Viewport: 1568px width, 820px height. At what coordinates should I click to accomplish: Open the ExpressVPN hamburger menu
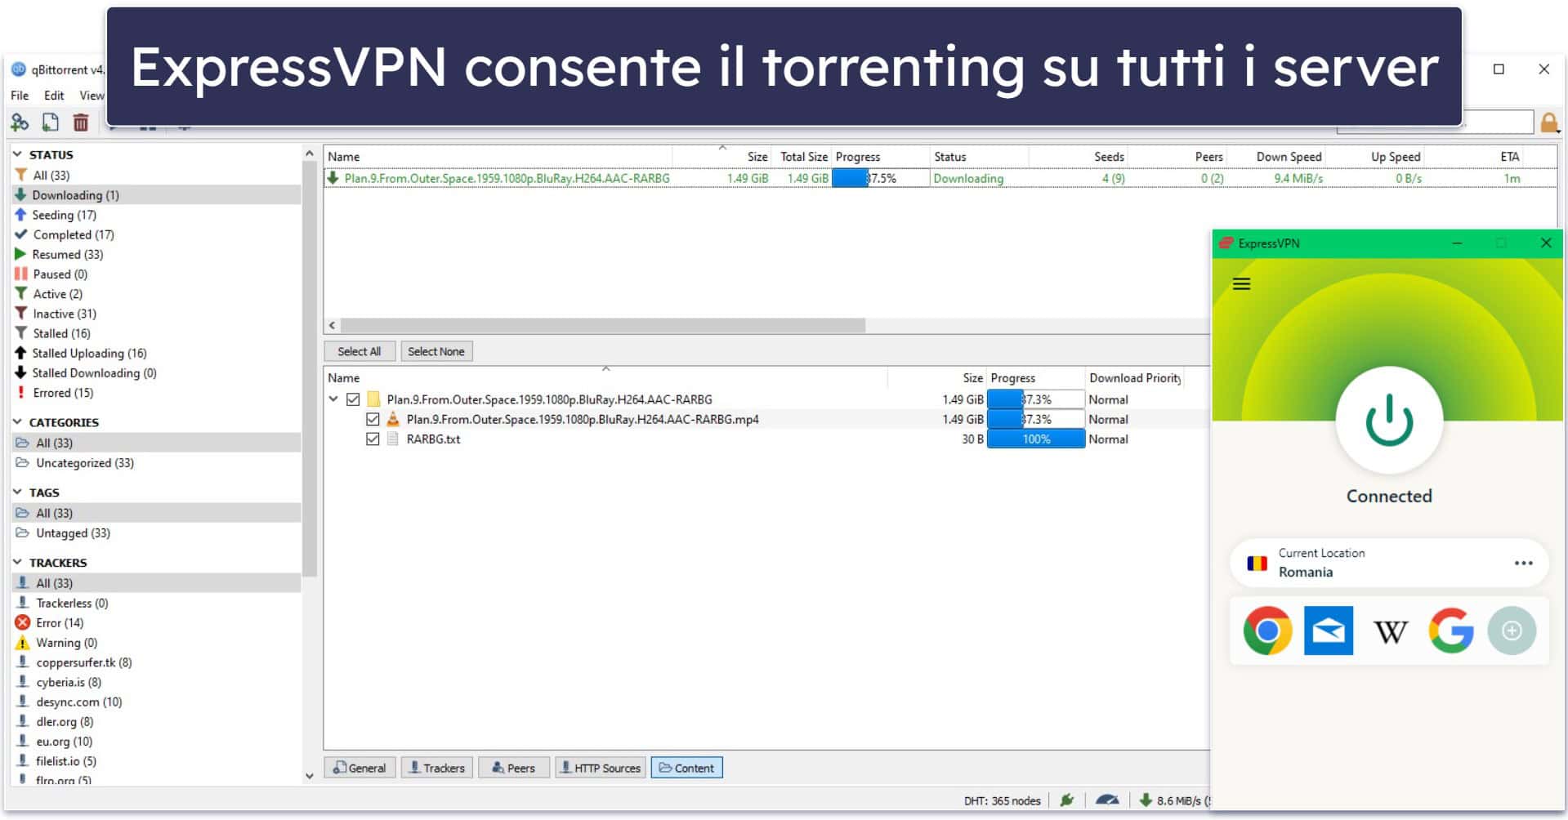coord(1241,284)
